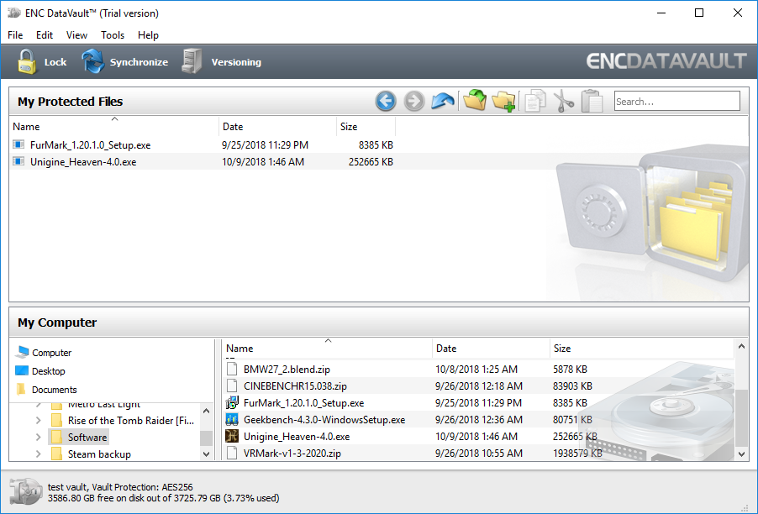Click the Paste clipboard icon
Image resolution: width=758 pixels, height=514 pixels.
tap(592, 102)
